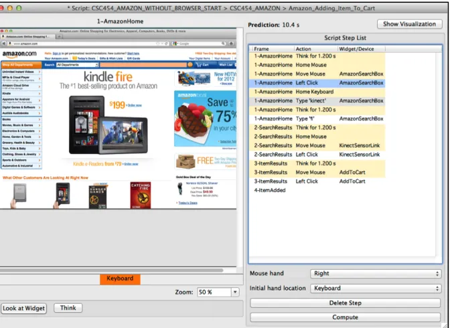Viewport: 450px width, 328px height.
Task: Select the first 'Think for 1.200 s' step
Action: click(x=317, y=56)
